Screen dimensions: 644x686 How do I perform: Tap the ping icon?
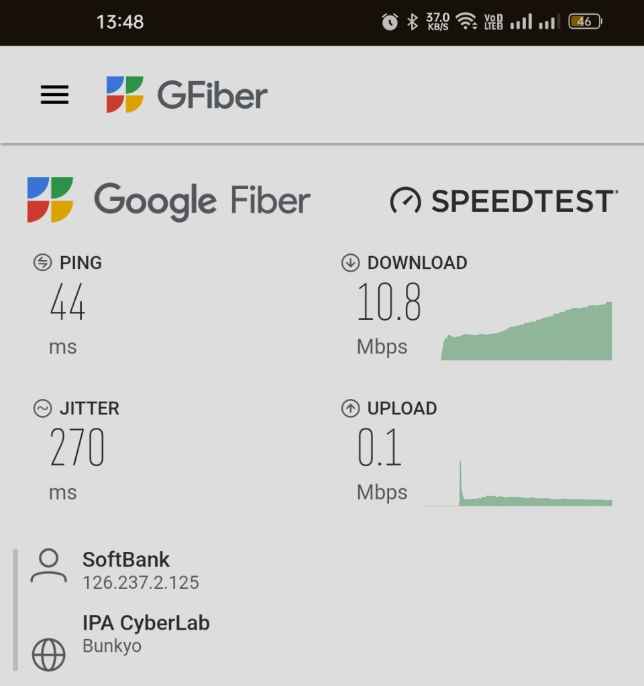coord(42,262)
